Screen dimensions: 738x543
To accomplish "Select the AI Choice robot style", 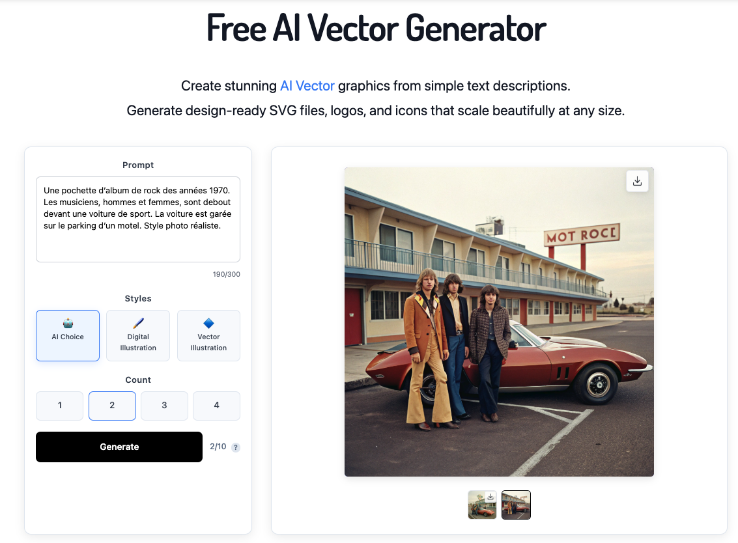I will click(x=68, y=335).
